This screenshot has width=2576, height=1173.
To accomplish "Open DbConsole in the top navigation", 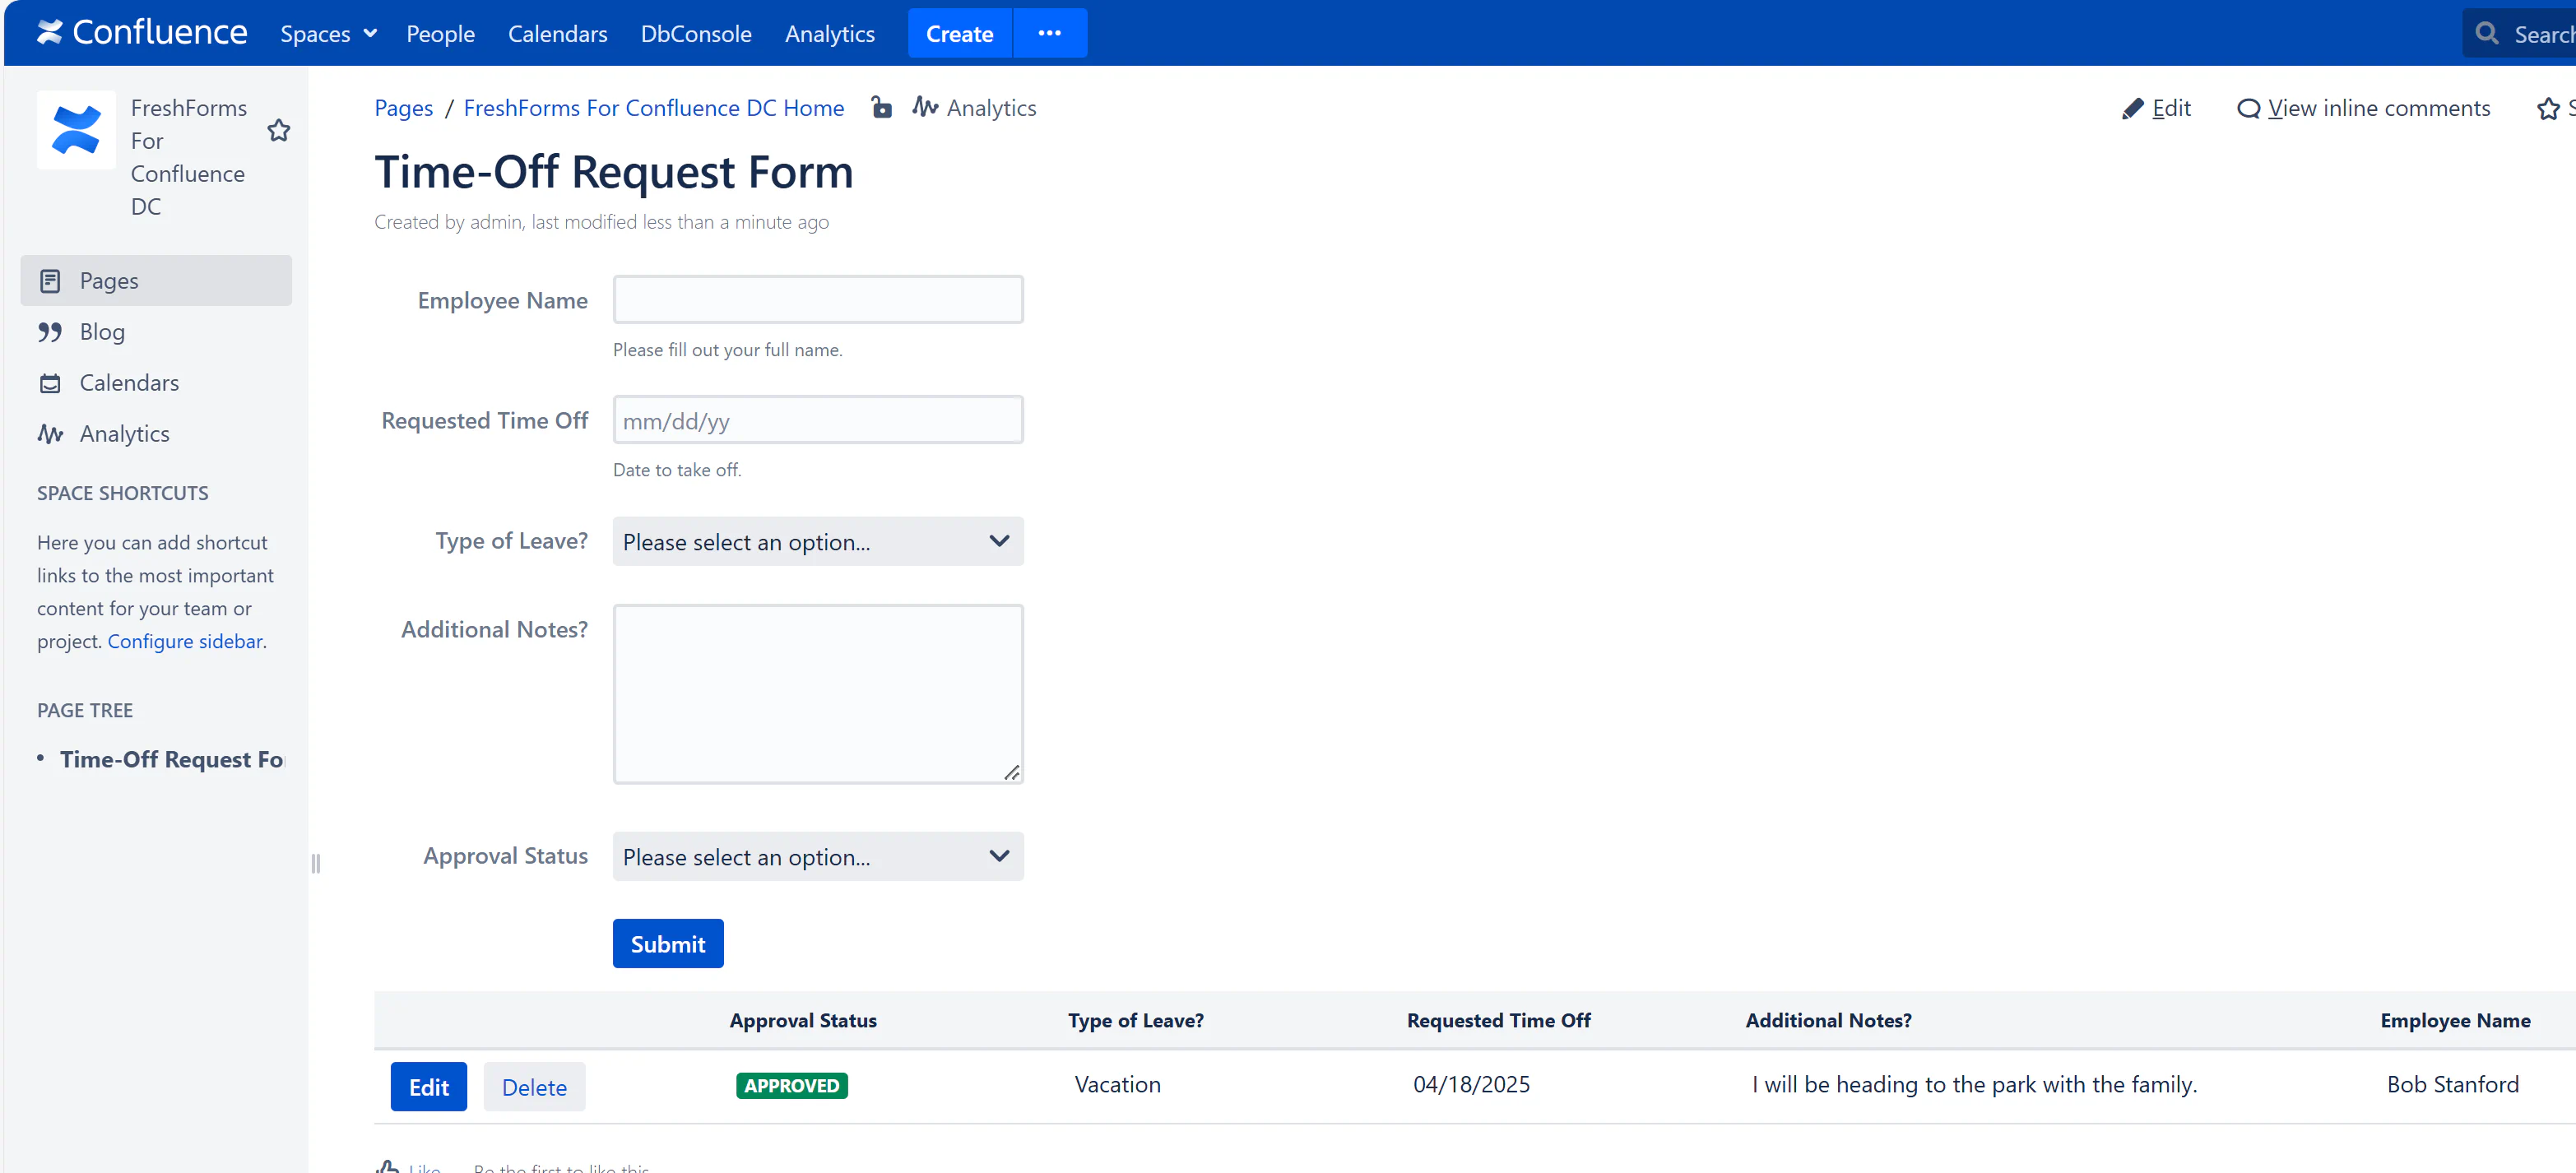I will pos(695,33).
